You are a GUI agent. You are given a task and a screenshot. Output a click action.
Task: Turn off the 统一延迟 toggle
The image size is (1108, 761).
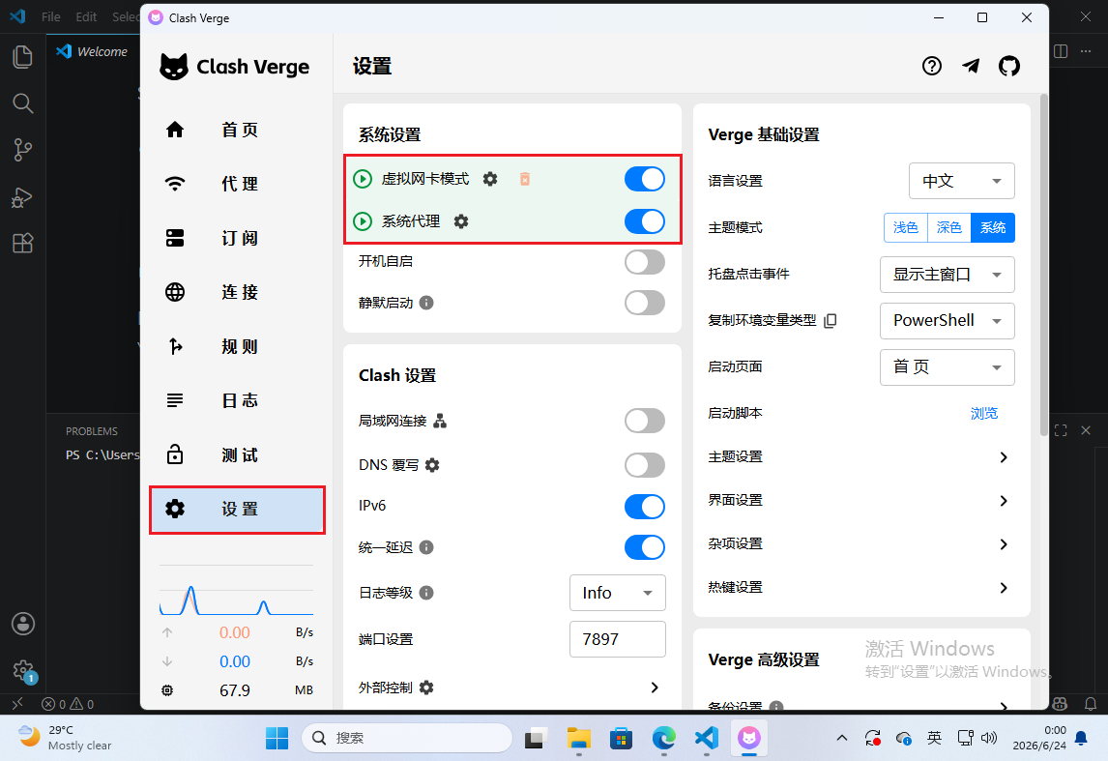tap(645, 547)
